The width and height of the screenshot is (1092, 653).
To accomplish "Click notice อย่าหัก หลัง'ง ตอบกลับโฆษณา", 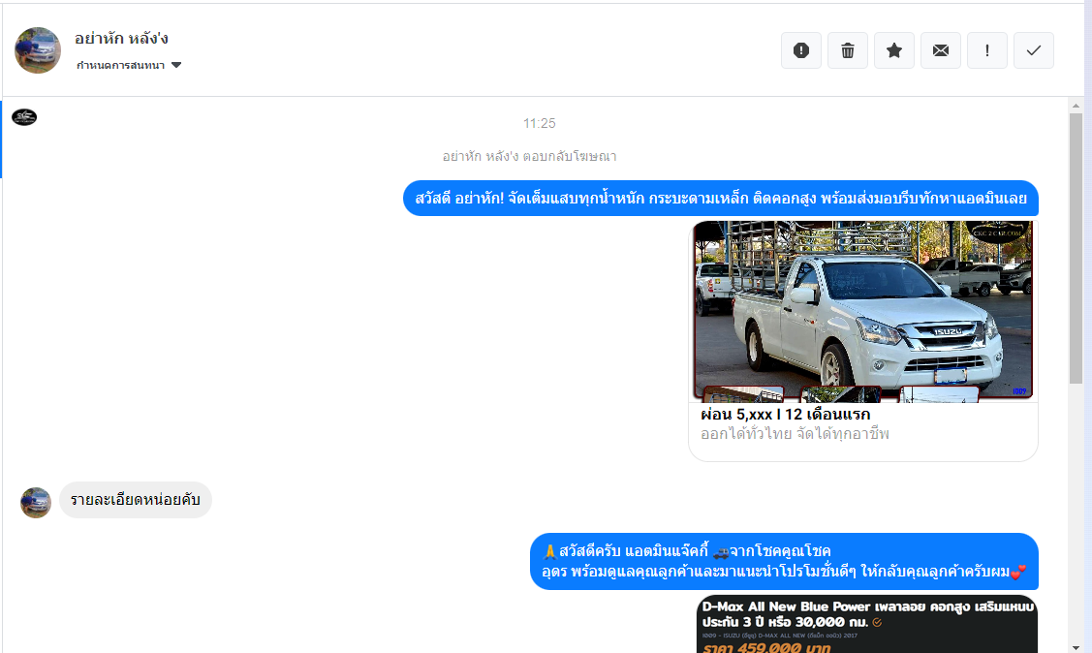I will tap(529, 156).
